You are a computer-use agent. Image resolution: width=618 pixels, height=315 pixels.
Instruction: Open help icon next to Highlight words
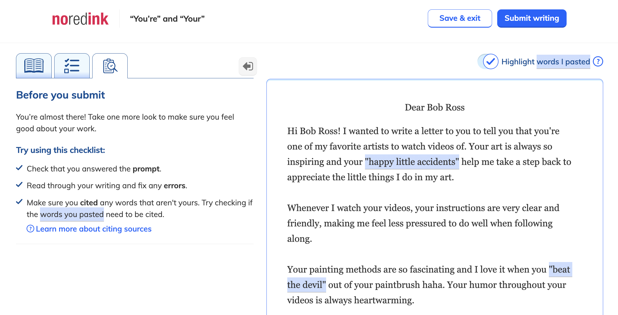[x=598, y=62]
